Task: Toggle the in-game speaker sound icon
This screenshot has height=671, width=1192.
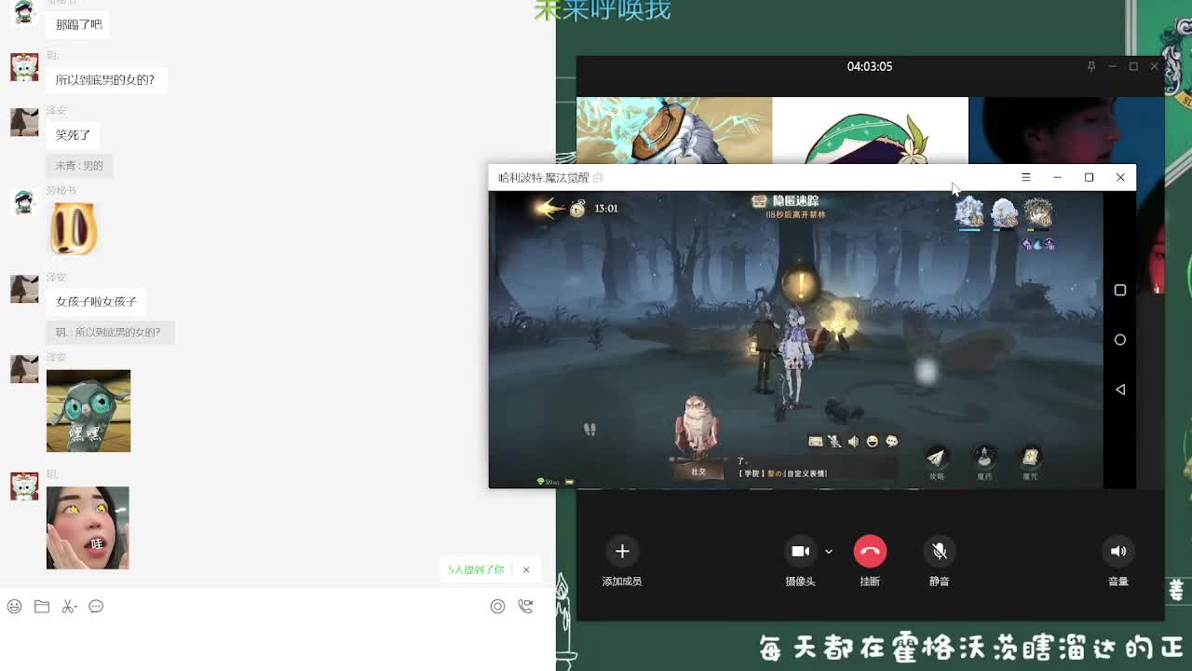Action: tap(853, 442)
